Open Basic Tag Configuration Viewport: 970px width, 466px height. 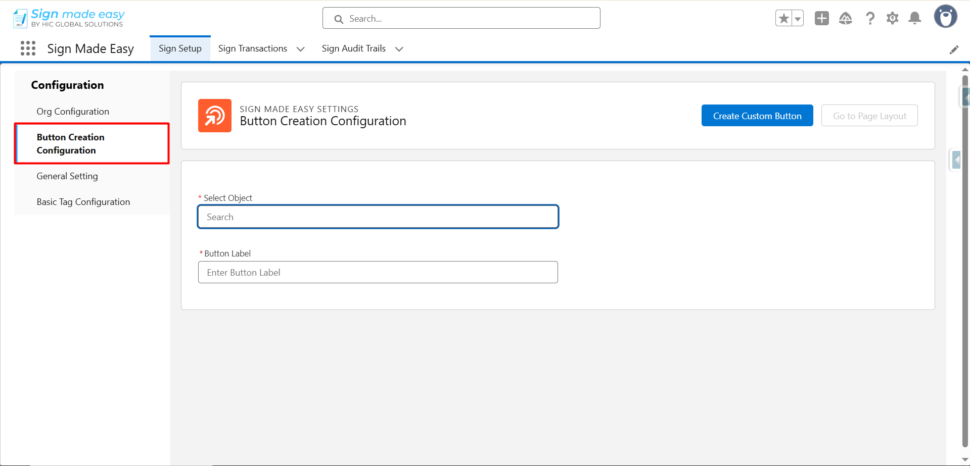click(x=83, y=202)
